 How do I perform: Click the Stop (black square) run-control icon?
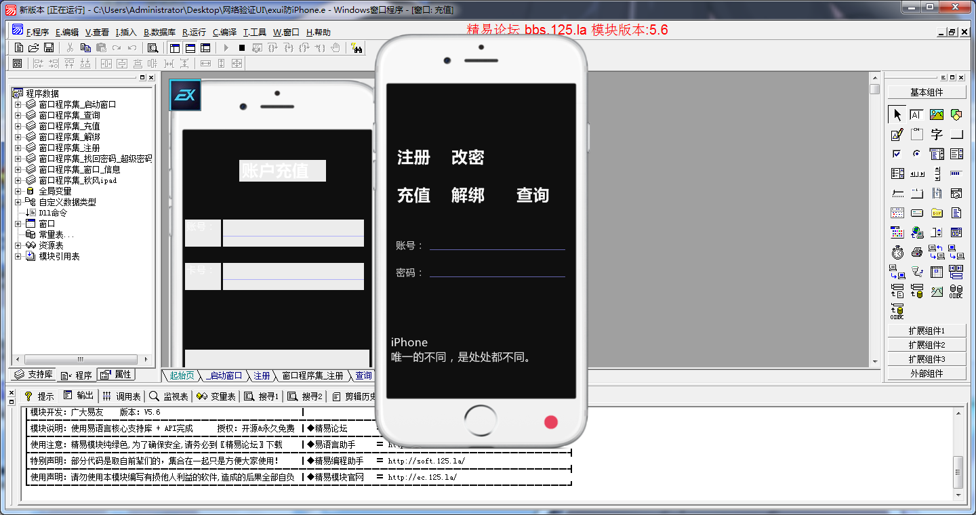click(x=242, y=47)
